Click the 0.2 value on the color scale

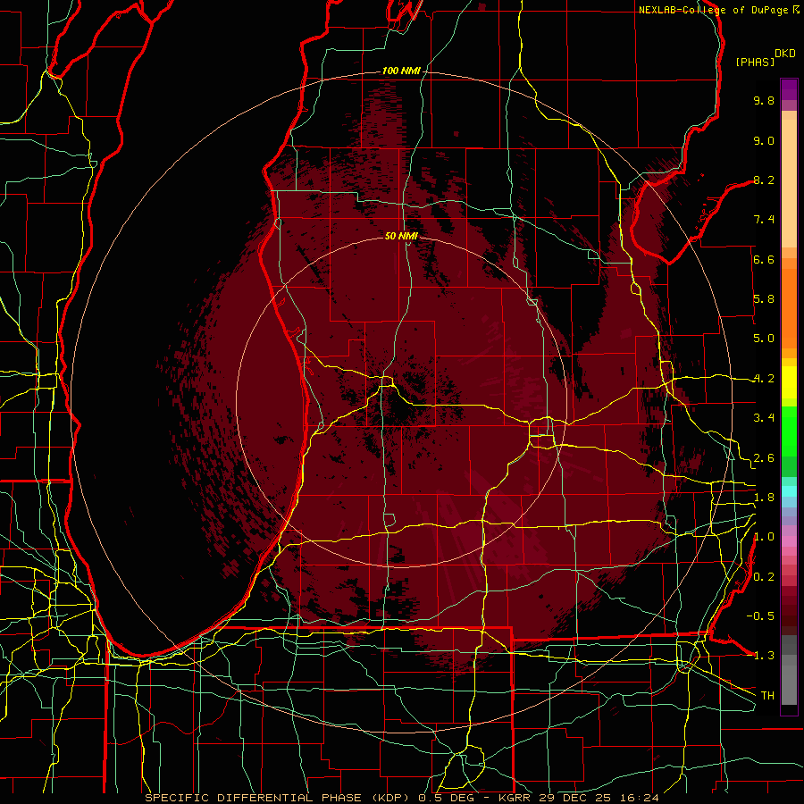pyautogui.click(x=764, y=577)
